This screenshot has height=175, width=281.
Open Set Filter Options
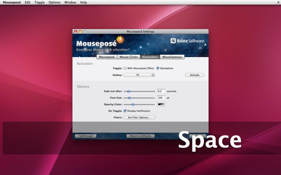[139, 118]
